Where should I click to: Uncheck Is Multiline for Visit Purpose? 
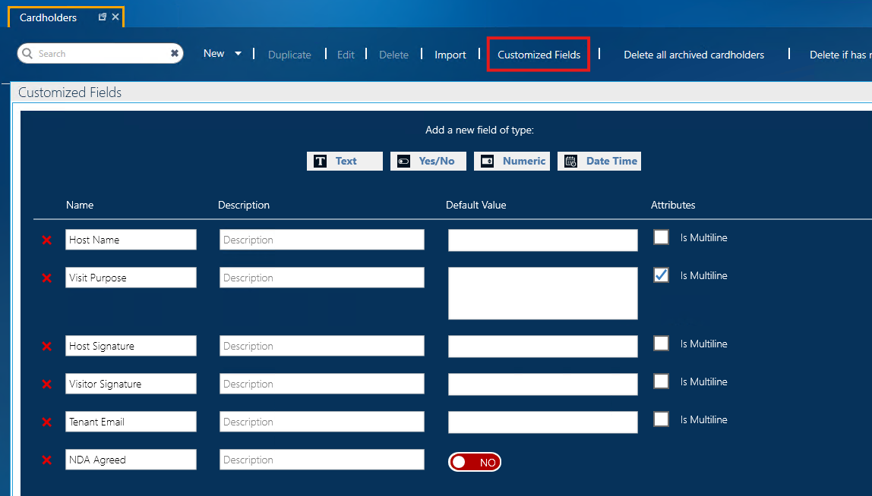662,275
